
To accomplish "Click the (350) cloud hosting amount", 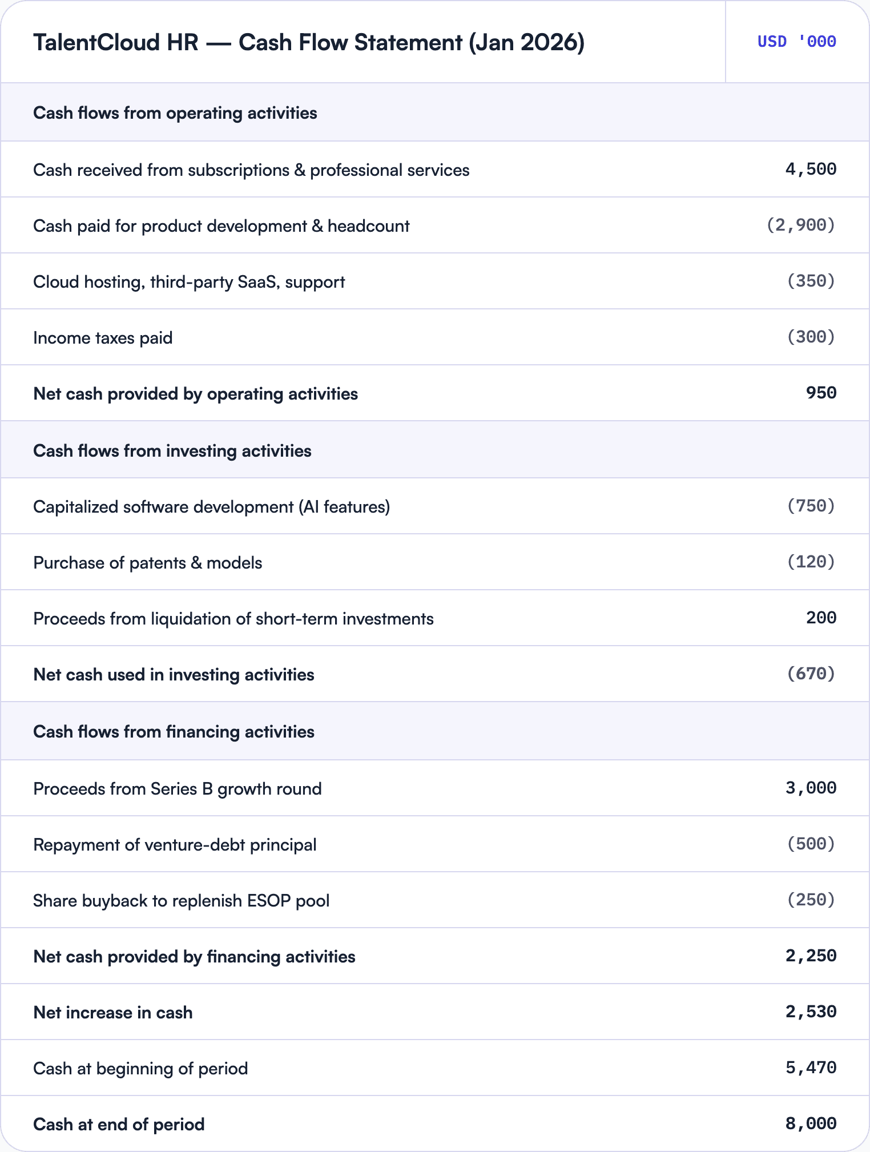I will pos(811,281).
